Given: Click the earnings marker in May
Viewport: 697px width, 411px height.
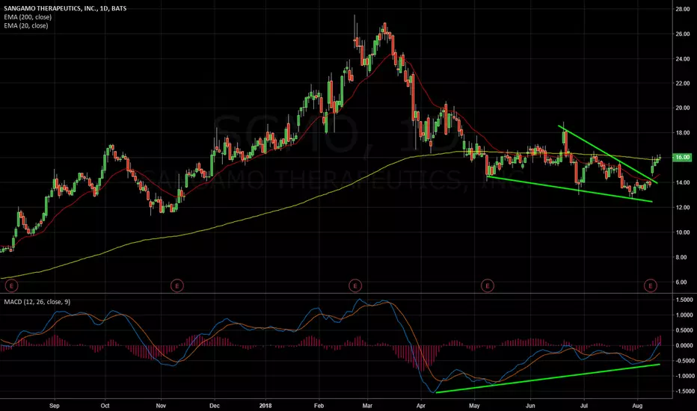Looking at the screenshot, I should 487,285.
